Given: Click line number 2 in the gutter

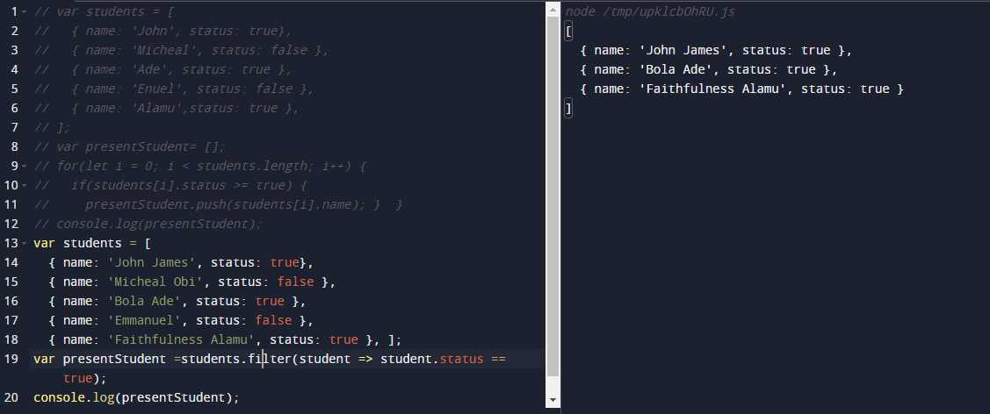Looking at the screenshot, I should [15, 31].
